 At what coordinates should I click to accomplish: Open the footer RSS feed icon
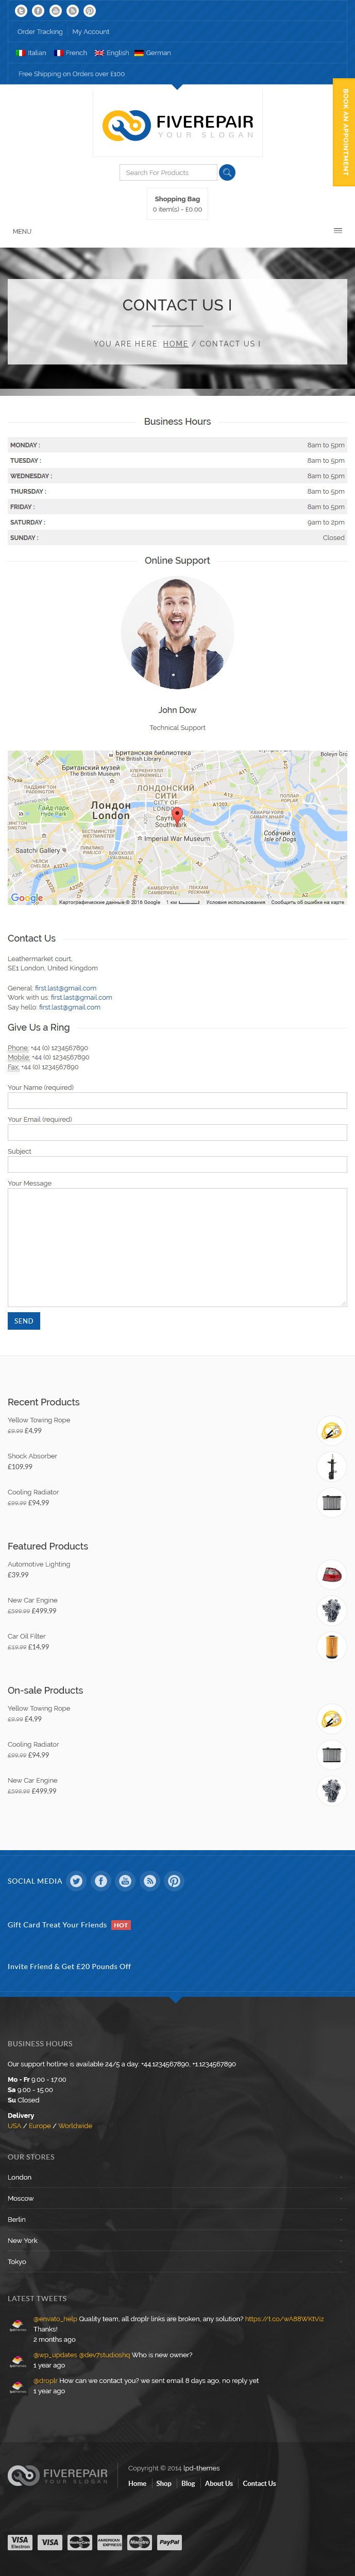pyautogui.click(x=150, y=1881)
